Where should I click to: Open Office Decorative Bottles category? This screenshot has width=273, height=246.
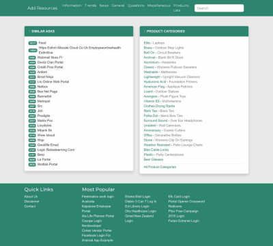point(162,135)
